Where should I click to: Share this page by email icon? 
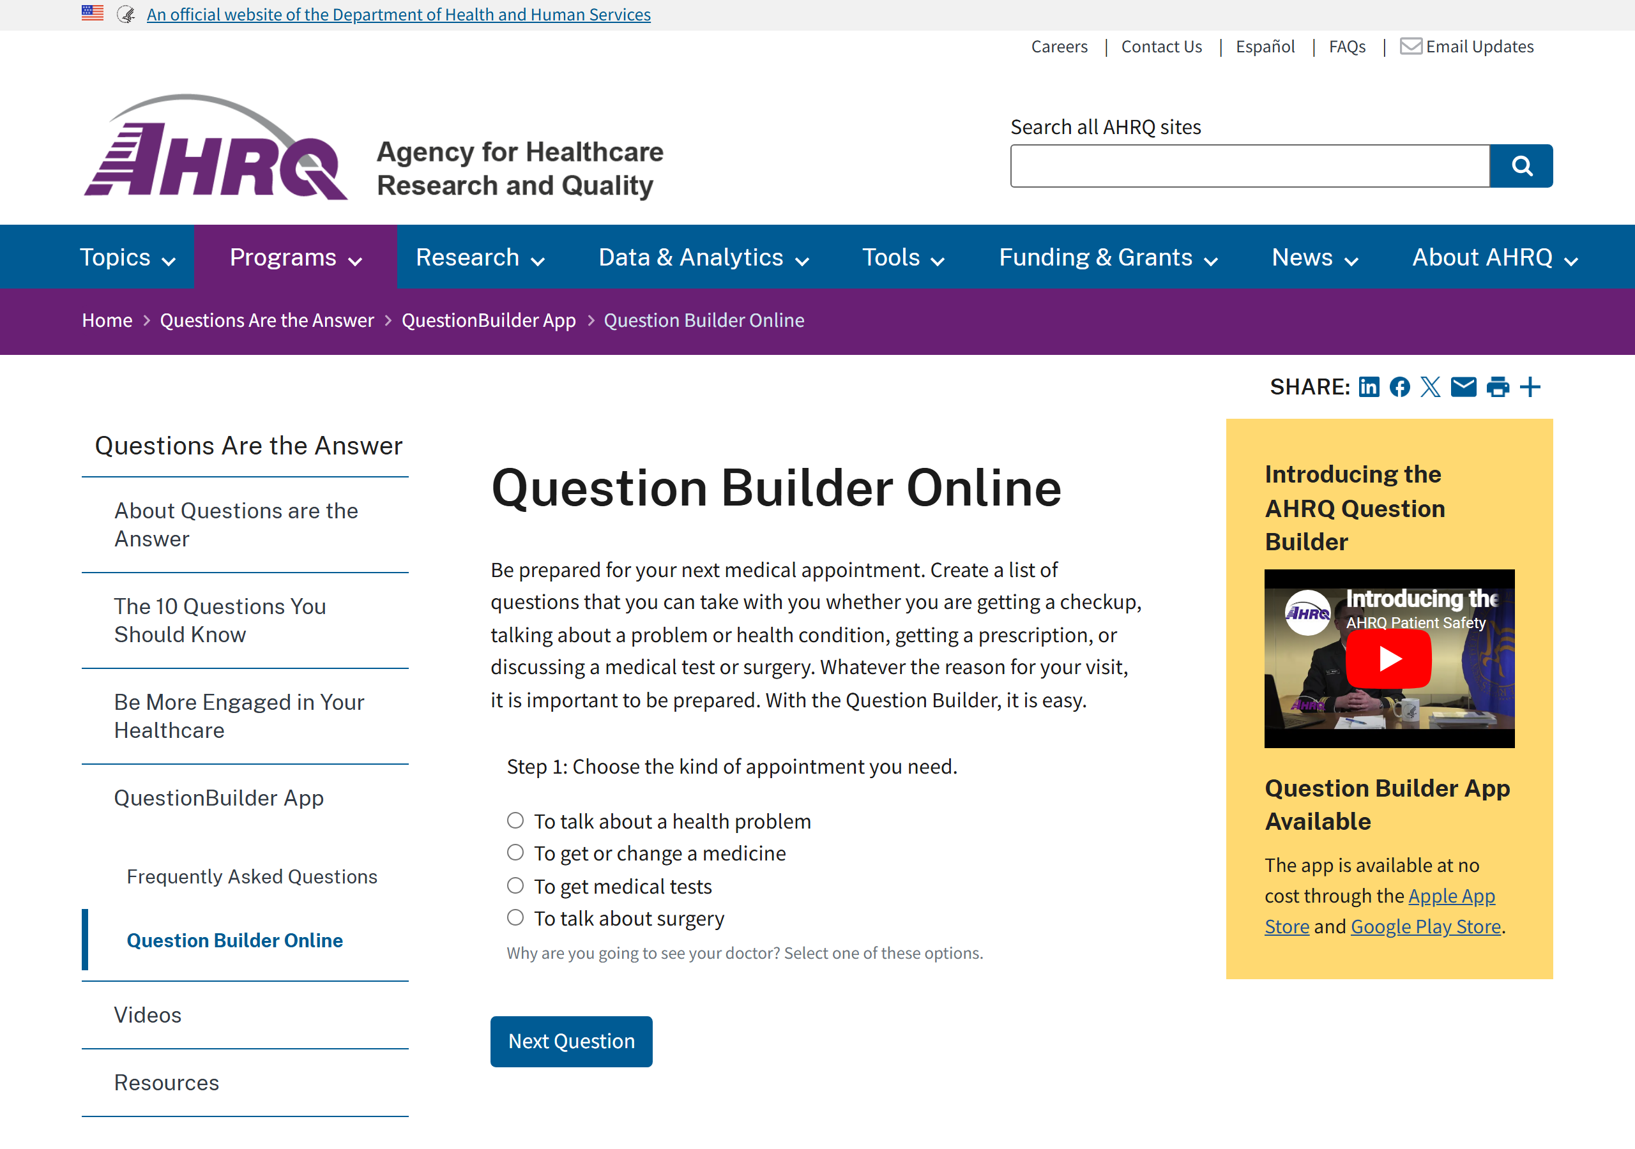click(x=1463, y=387)
